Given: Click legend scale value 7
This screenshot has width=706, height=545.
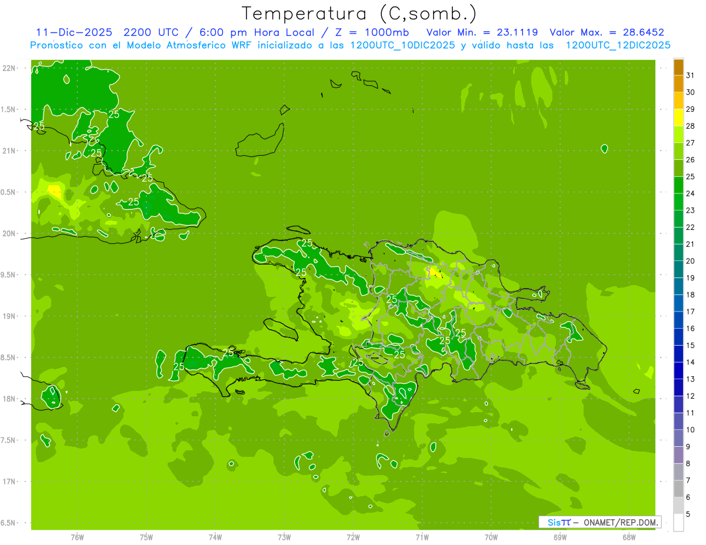Looking at the screenshot, I should 688,481.
